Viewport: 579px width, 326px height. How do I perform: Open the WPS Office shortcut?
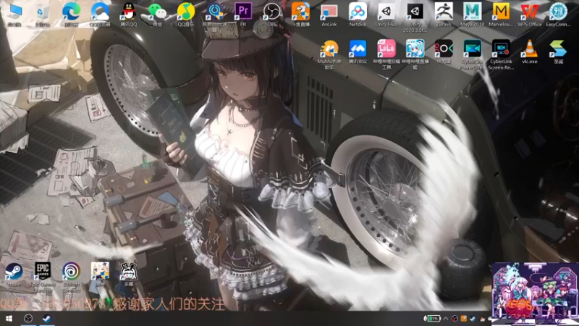[x=530, y=14]
